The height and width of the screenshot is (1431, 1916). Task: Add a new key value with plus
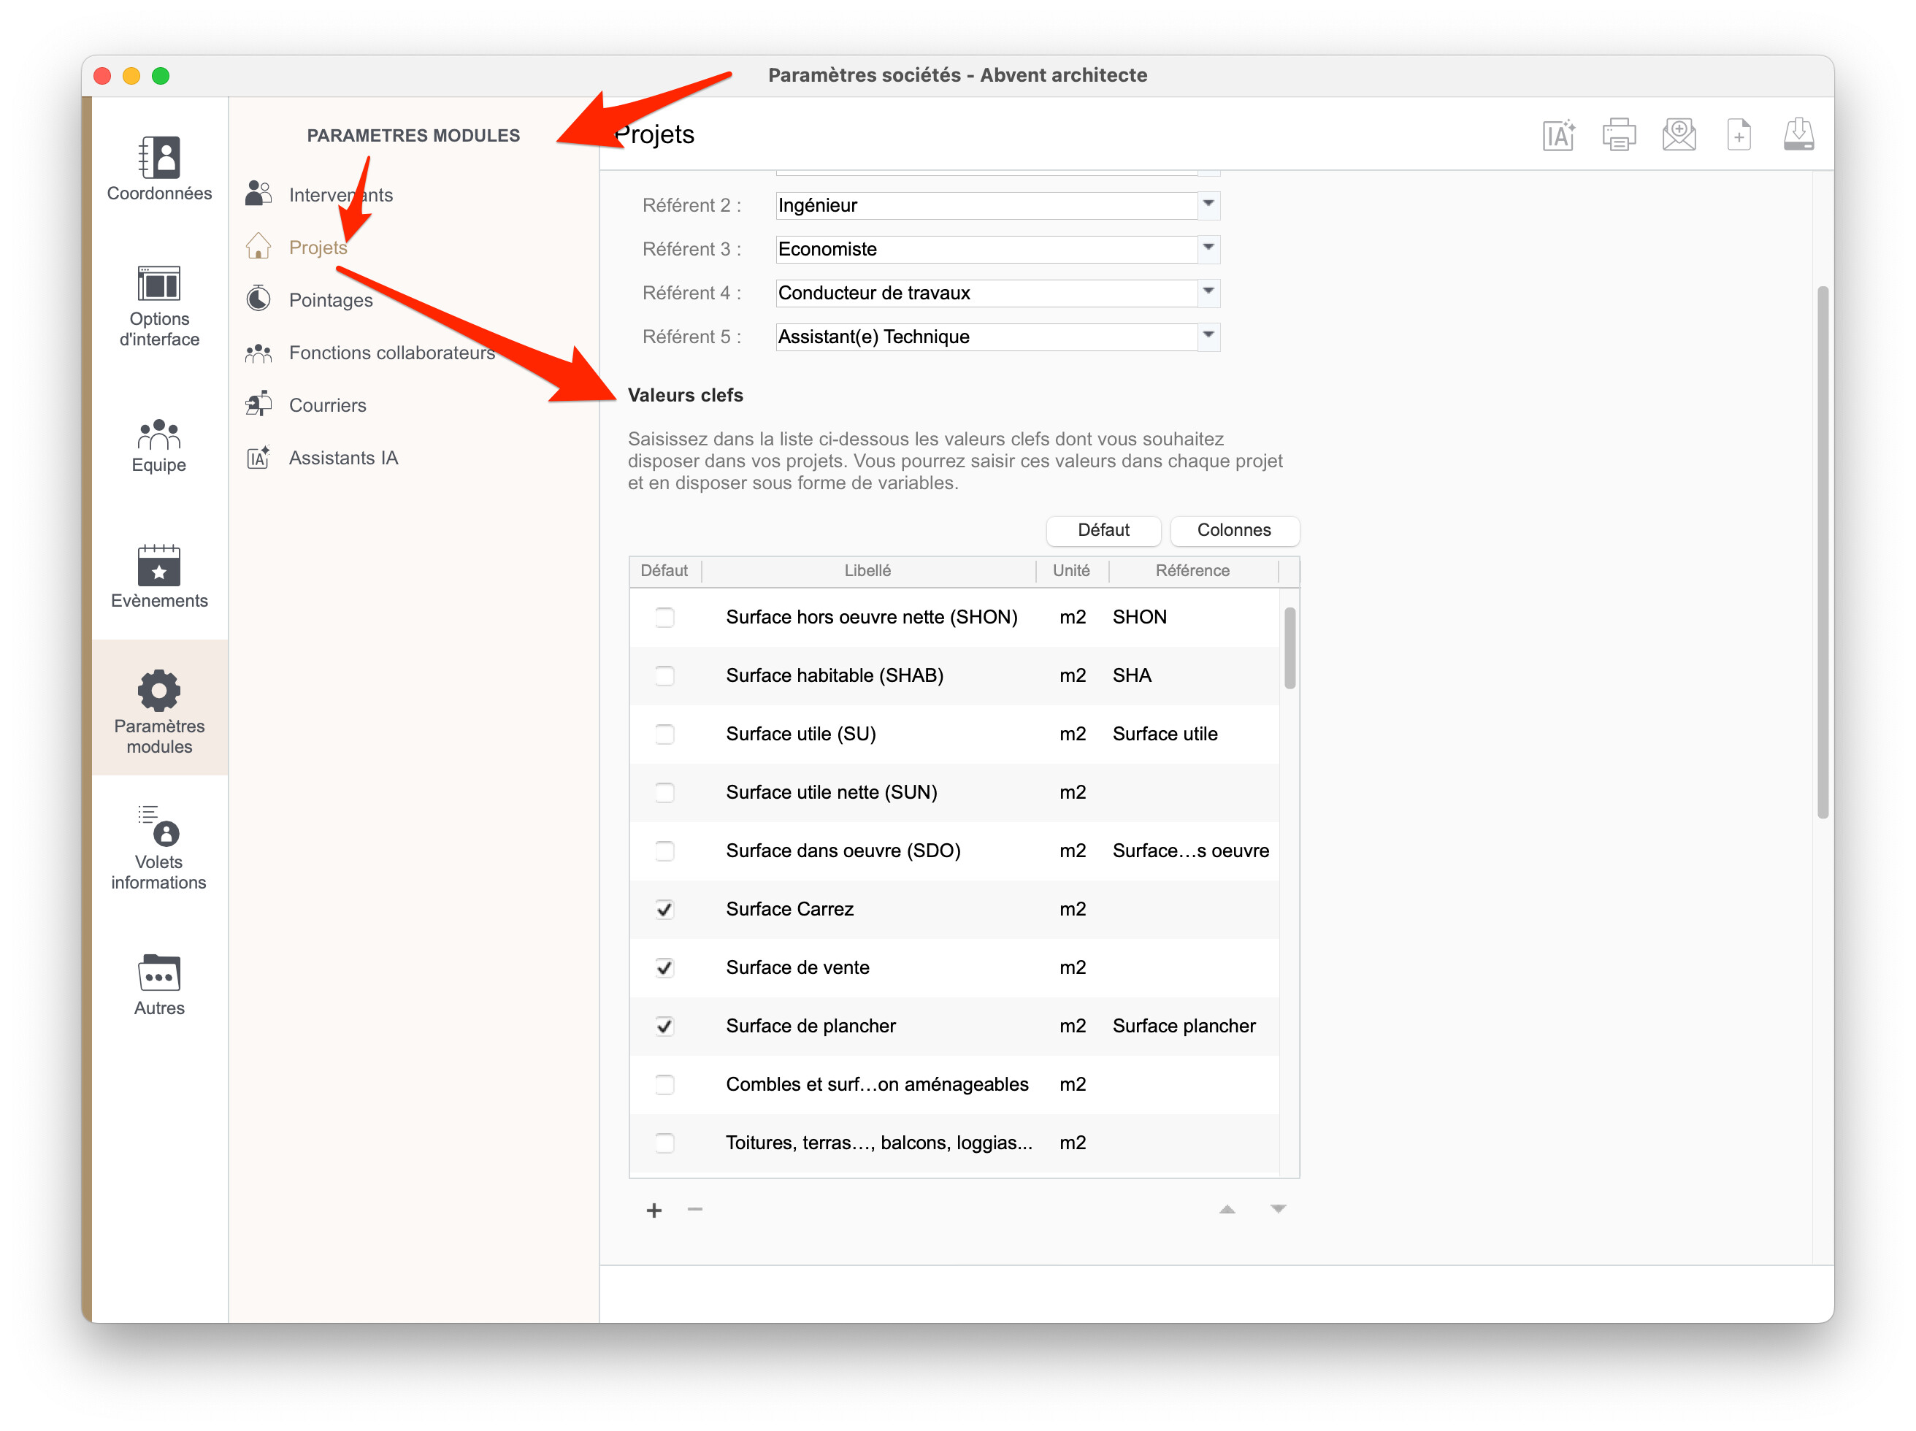(654, 1211)
